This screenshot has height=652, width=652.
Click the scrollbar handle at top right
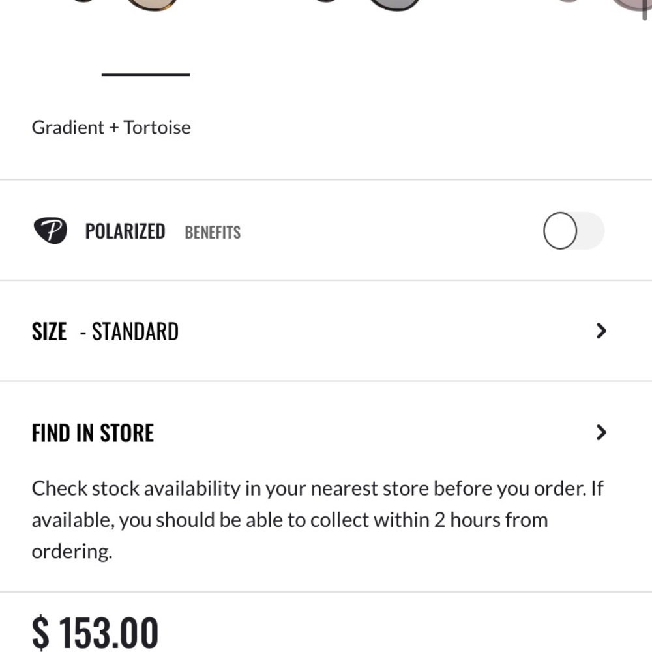645,8
